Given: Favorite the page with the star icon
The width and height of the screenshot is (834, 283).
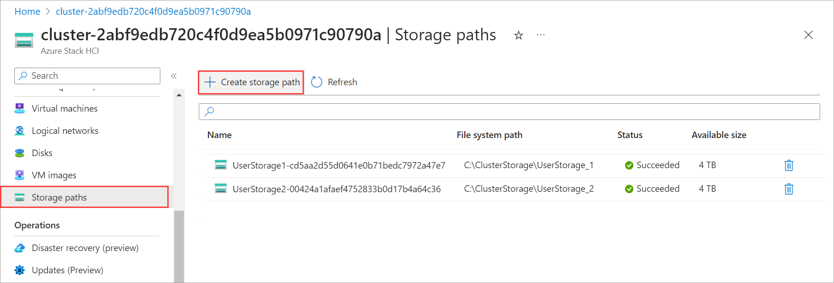Looking at the screenshot, I should coord(518,35).
